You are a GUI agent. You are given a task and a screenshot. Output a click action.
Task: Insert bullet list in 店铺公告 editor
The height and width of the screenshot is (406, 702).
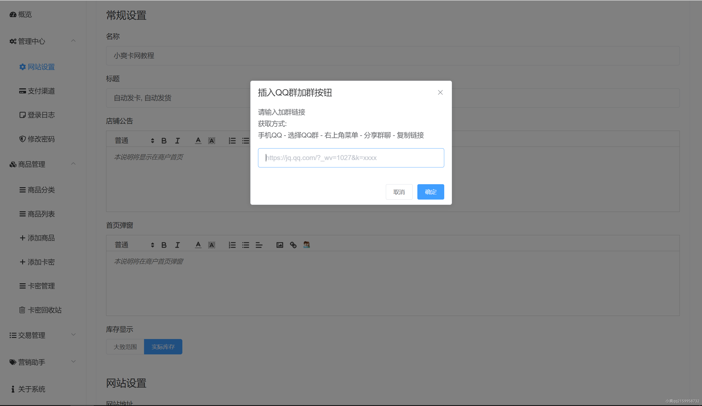(246, 141)
